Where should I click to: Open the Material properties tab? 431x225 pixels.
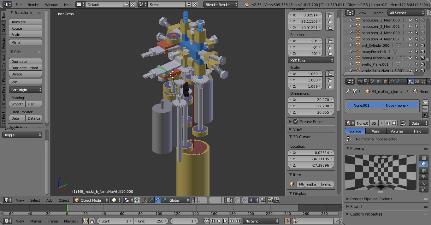click(410, 81)
